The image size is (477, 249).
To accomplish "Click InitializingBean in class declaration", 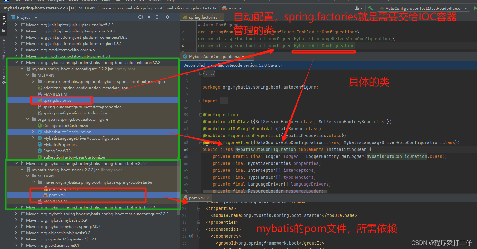I will [x=346, y=150].
